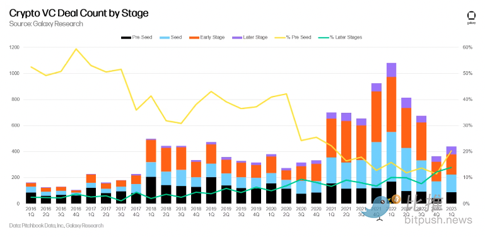Image resolution: width=485 pixels, height=237 pixels.
Task: Click the Later Stage purple legend swatch
Action: [x=237, y=37]
